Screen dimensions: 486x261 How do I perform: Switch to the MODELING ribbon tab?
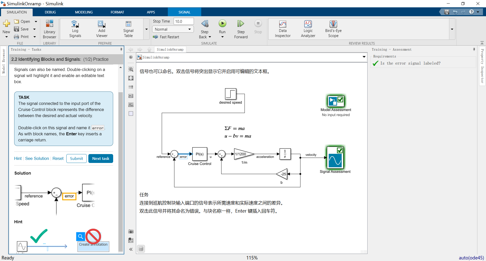pos(84,12)
